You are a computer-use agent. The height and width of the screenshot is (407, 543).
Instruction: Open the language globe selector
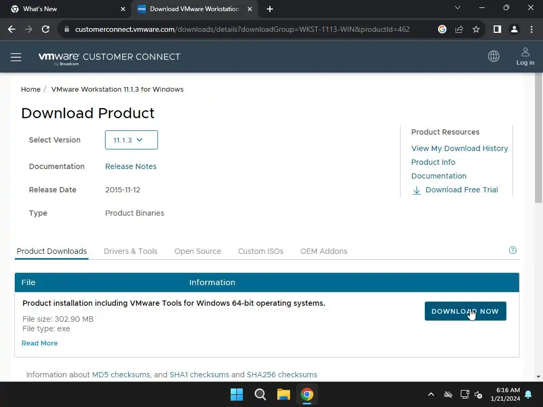[494, 56]
